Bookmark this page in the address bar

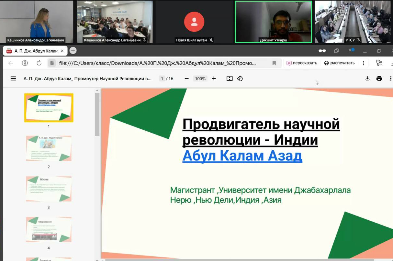coord(274,63)
